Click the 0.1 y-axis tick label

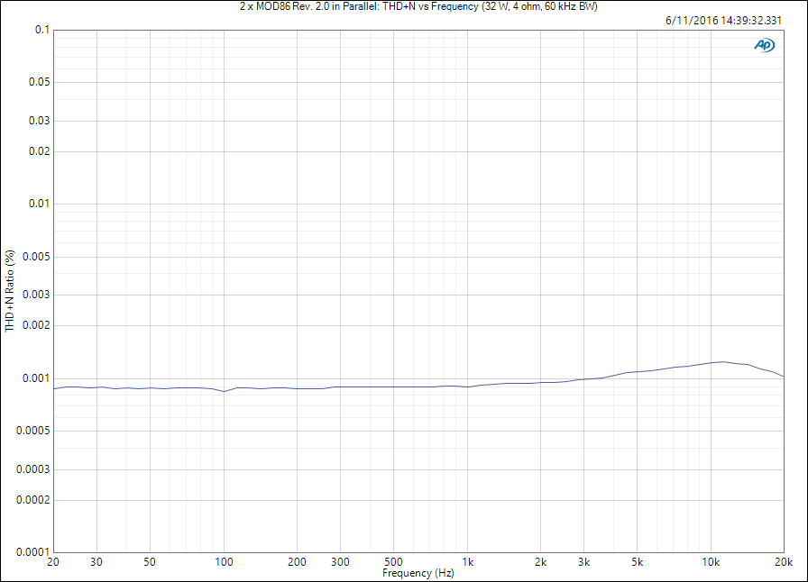tap(42, 30)
